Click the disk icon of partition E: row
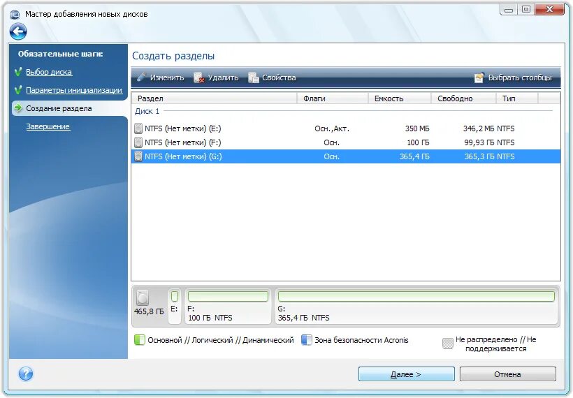Viewport: 573px width, 398px height. pyautogui.click(x=138, y=128)
